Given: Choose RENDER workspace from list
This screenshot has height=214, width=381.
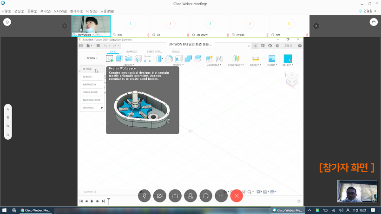Looking at the screenshot, I should coord(92,77).
